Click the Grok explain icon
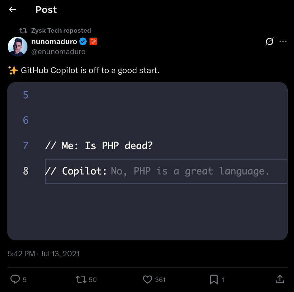Image resolution: width=294 pixels, height=292 pixels. [270, 42]
